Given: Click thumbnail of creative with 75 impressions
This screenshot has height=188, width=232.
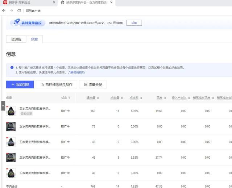Looking at the screenshot, I should [x=11, y=126].
